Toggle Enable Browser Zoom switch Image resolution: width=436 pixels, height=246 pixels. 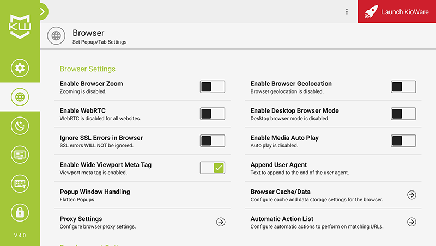tap(213, 87)
